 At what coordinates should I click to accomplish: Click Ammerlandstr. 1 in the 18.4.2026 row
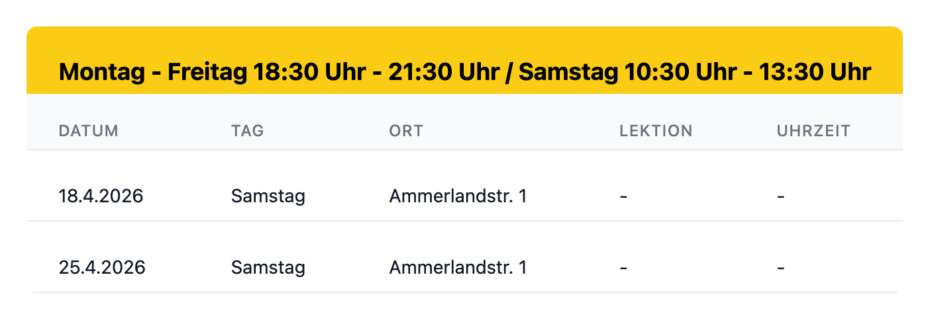point(458,196)
